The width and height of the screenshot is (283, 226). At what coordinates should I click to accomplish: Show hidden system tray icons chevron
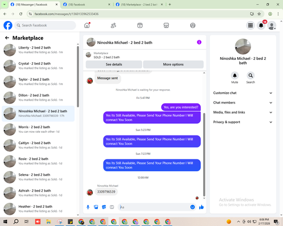[238, 221]
